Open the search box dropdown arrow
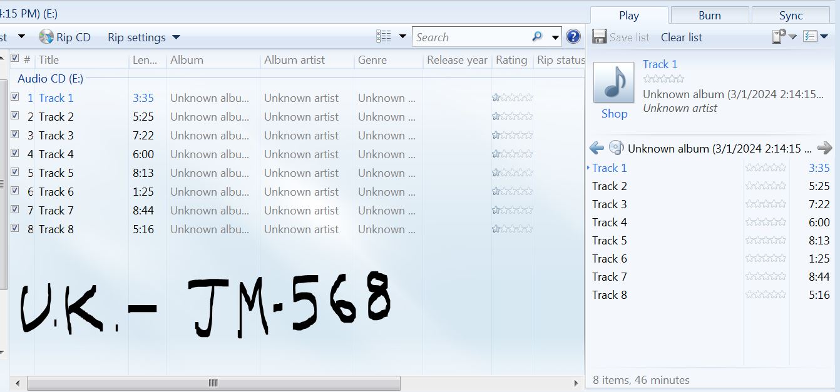Screen dimensions: 840x392 coord(555,38)
